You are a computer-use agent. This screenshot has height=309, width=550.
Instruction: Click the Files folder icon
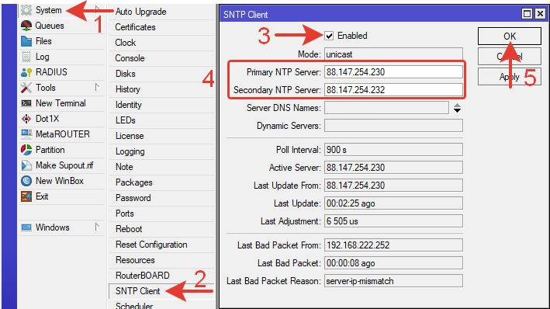pos(26,41)
